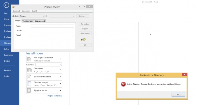Click the Pagina's range input field
Viewport: 197px width, 105px height.
point(48,65)
